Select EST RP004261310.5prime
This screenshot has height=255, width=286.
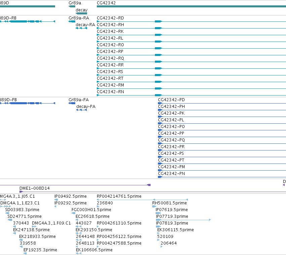119,223
